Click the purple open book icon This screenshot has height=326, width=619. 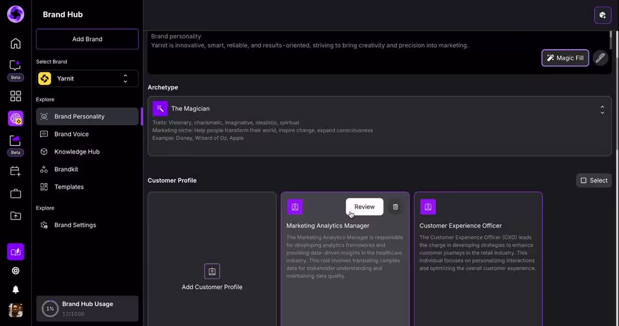pos(15,252)
